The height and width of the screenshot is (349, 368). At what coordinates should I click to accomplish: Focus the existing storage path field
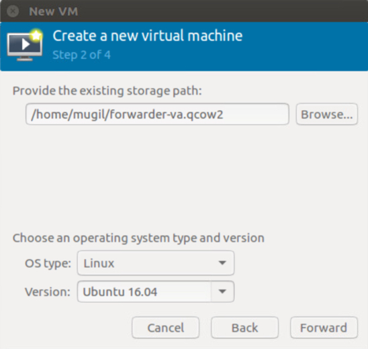[157, 114]
